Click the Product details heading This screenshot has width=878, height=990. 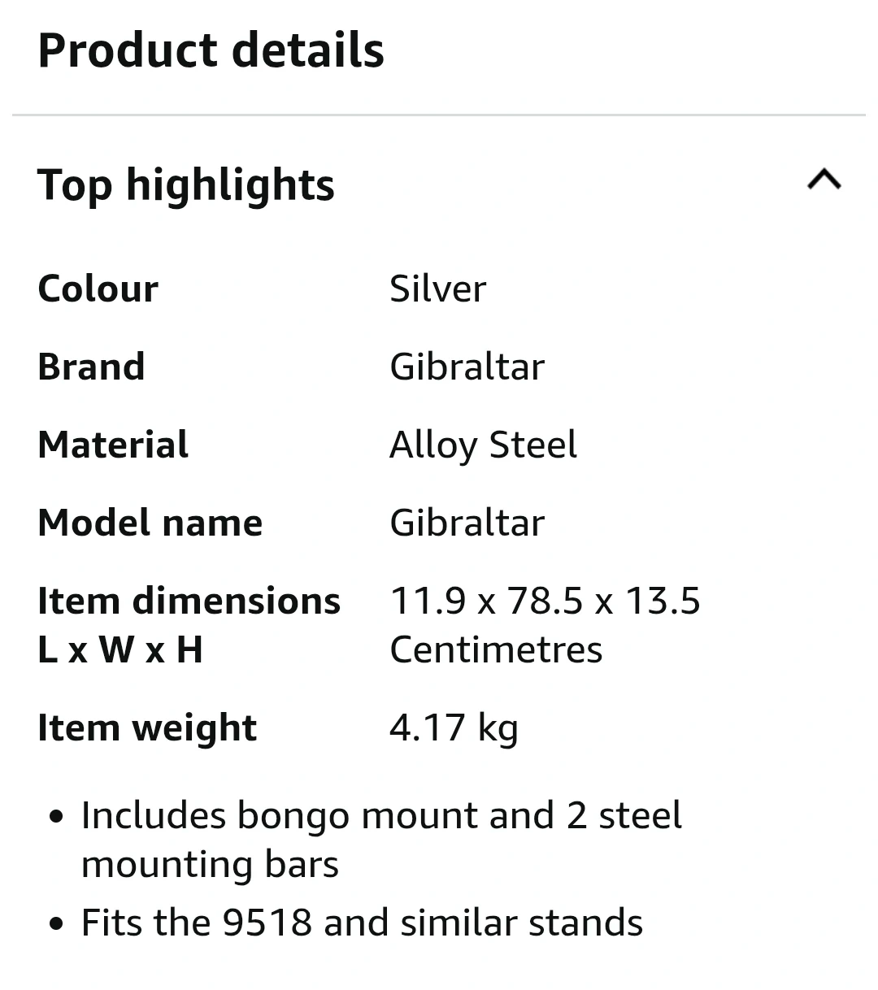click(211, 50)
